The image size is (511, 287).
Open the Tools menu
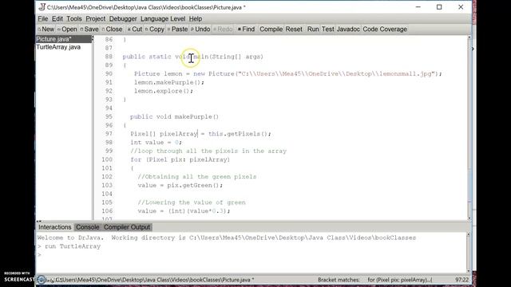pyautogui.click(x=74, y=19)
